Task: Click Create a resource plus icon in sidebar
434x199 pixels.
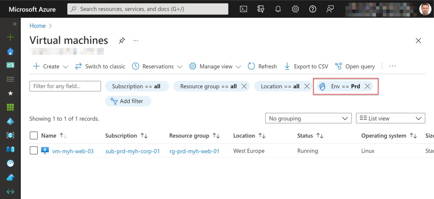Action: click(11, 37)
